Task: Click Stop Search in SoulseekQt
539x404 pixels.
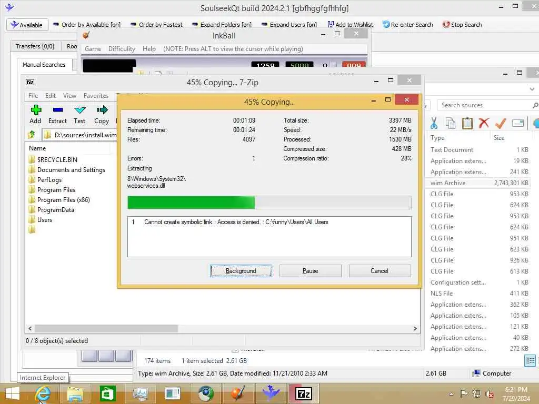Action: (462, 25)
